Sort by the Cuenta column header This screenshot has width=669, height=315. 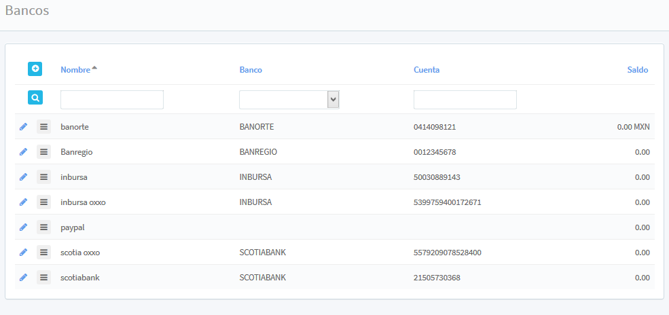[x=426, y=70]
